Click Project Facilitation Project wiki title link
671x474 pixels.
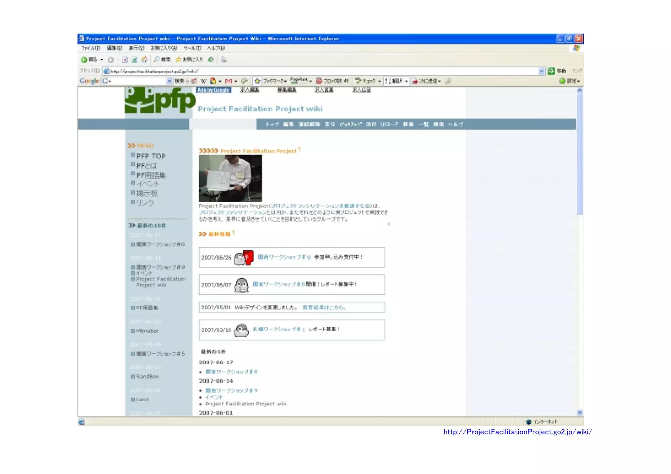pos(260,109)
